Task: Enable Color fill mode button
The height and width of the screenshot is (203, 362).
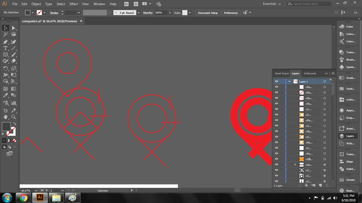Action: [4, 140]
